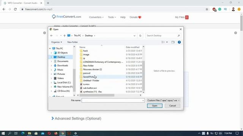Viewport: 243px width, 136px height.
Task: Collapse the This PC tree node
Action: (50, 48)
